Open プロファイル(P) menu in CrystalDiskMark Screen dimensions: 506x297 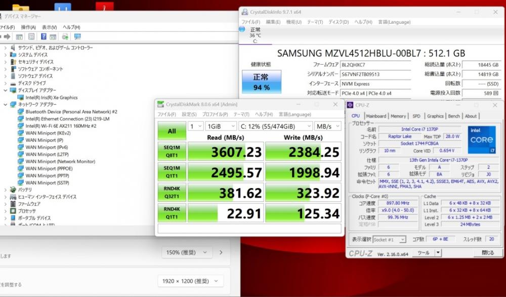coord(215,115)
